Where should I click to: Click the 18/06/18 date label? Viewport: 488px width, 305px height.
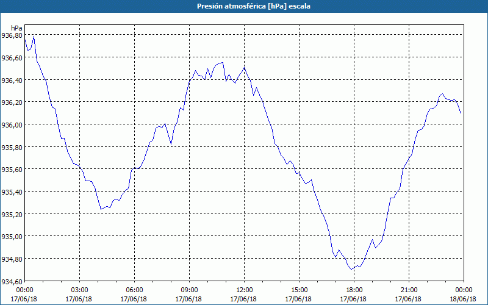pyautogui.click(x=463, y=299)
